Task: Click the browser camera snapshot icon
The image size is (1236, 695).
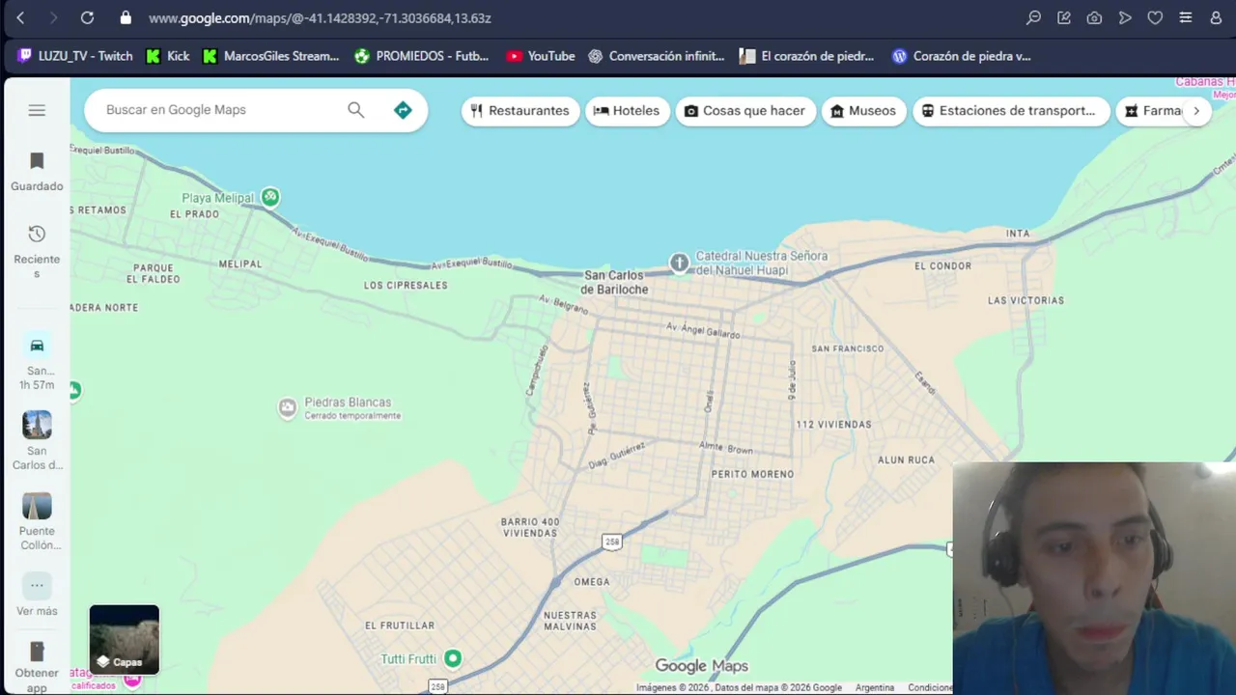Action: click(1094, 17)
